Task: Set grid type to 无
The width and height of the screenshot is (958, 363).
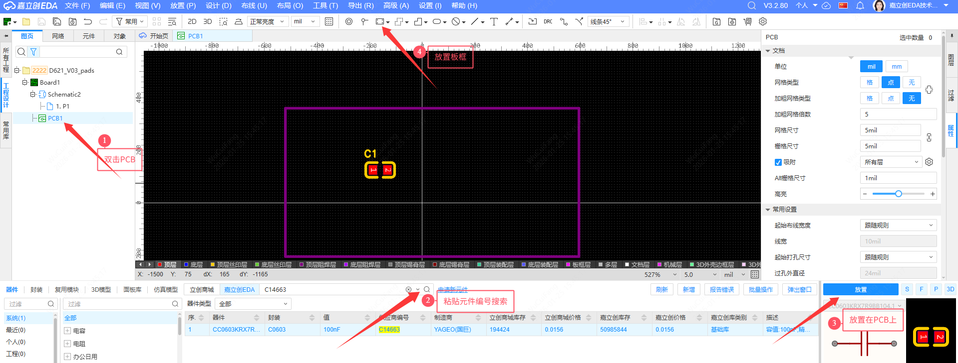Action: 912,82
